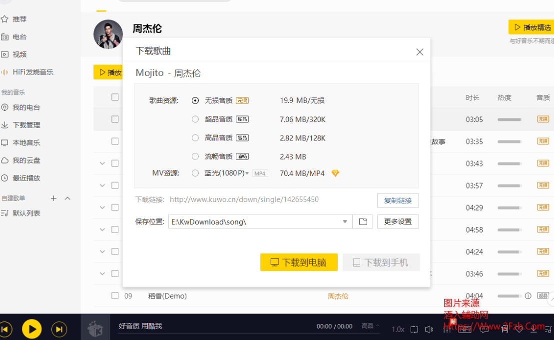The image size is (554, 340).
Task: Open the lyrics panel with 词 icon
Action: [x=505, y=329]
